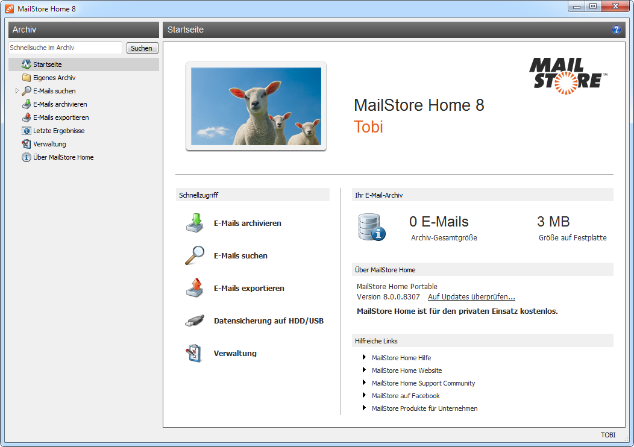Open MailStore auf Facebook link
Image resolution: width=634 pixels, height=447 pixels.
click(x=406, y=396)
